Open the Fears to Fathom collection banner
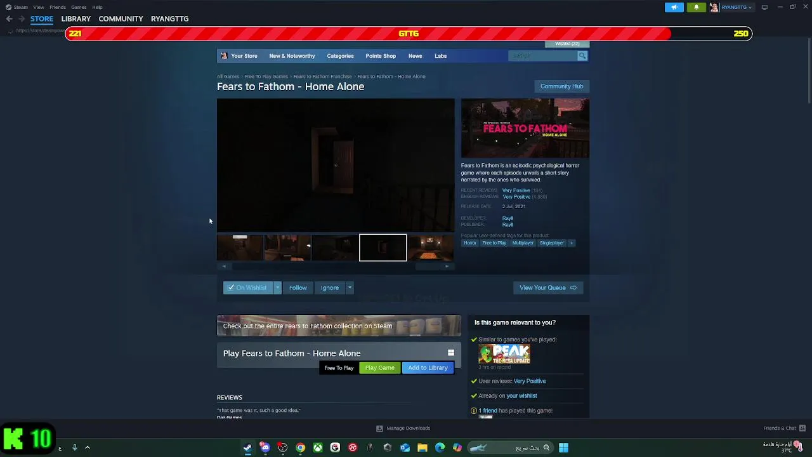 [339, 326]
